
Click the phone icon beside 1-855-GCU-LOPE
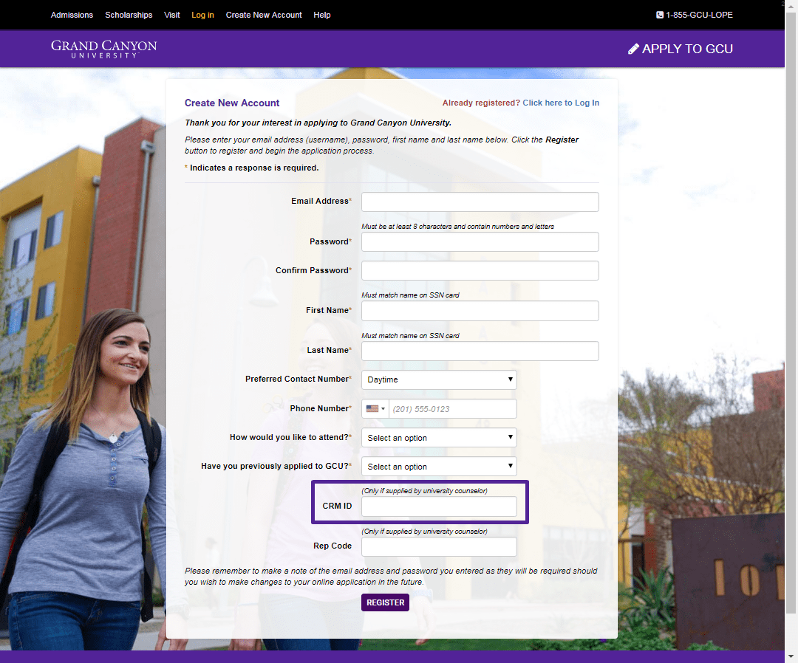point(658,15)
